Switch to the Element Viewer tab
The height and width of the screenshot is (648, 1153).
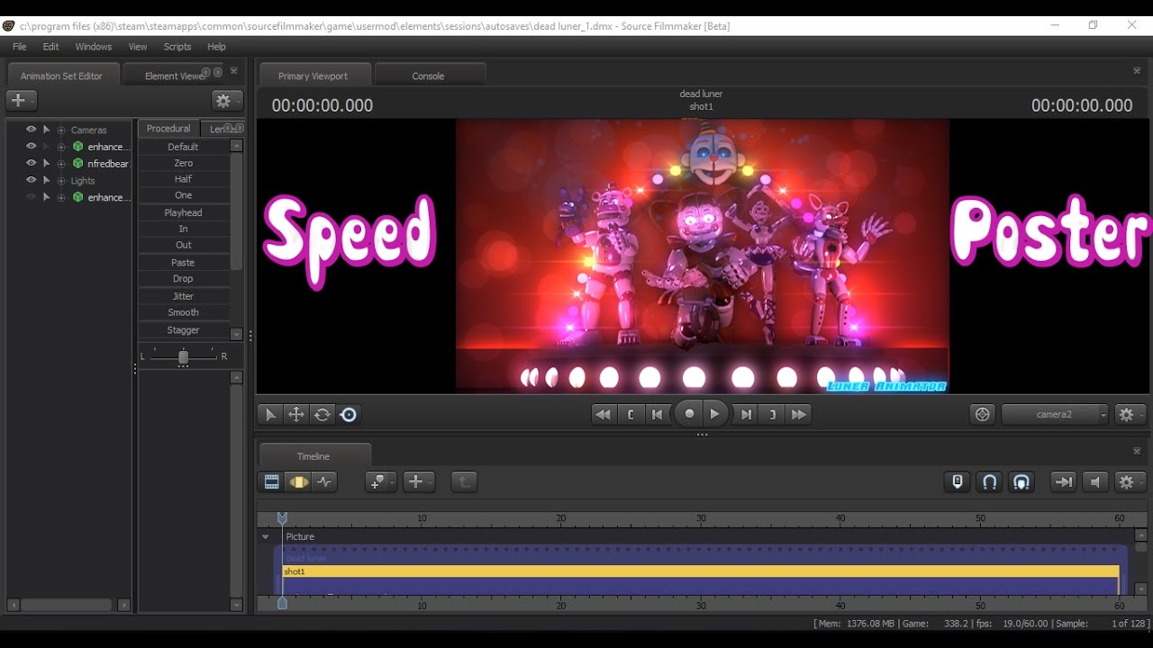(x=175, y=76)
